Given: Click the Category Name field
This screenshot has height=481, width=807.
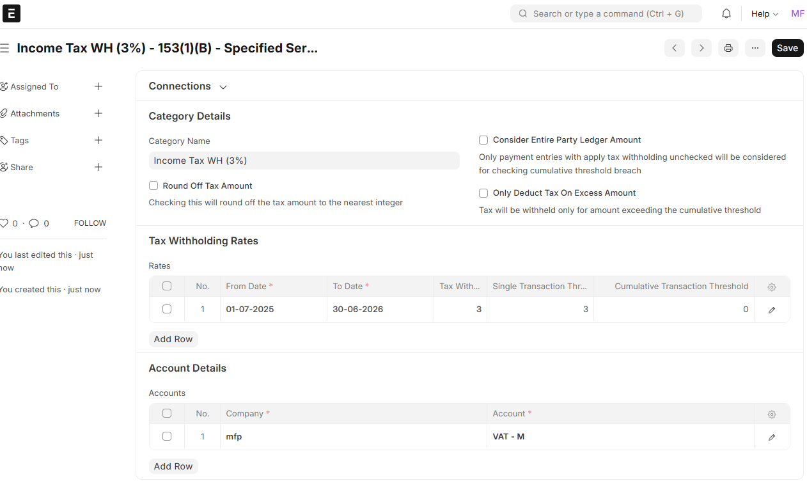Looking at the screenshot, I should (304, 161).
